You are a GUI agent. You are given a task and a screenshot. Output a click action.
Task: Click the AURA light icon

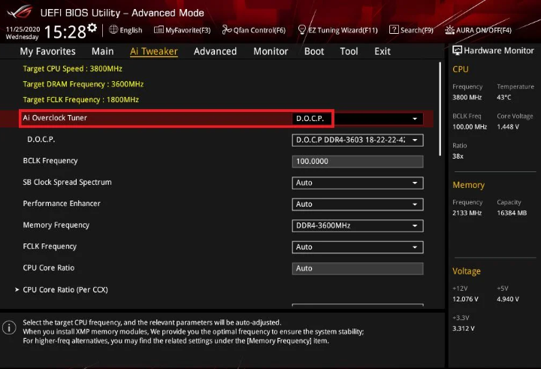point(449,30)
